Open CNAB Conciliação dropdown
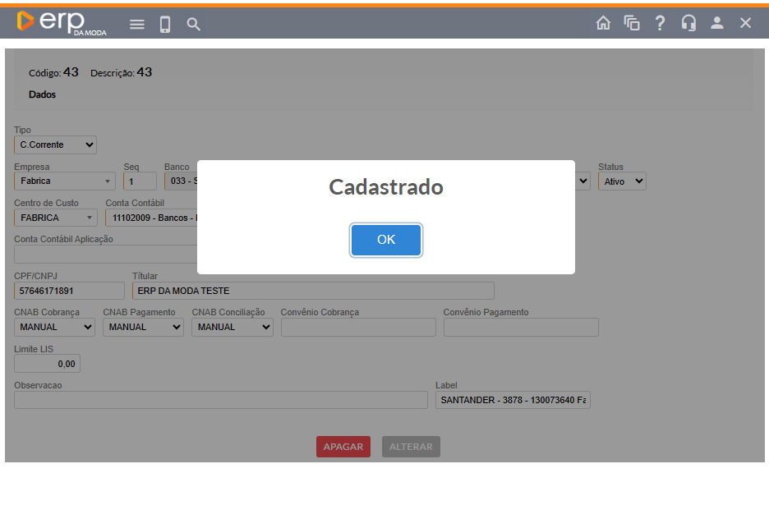 [x=233, y=327]
